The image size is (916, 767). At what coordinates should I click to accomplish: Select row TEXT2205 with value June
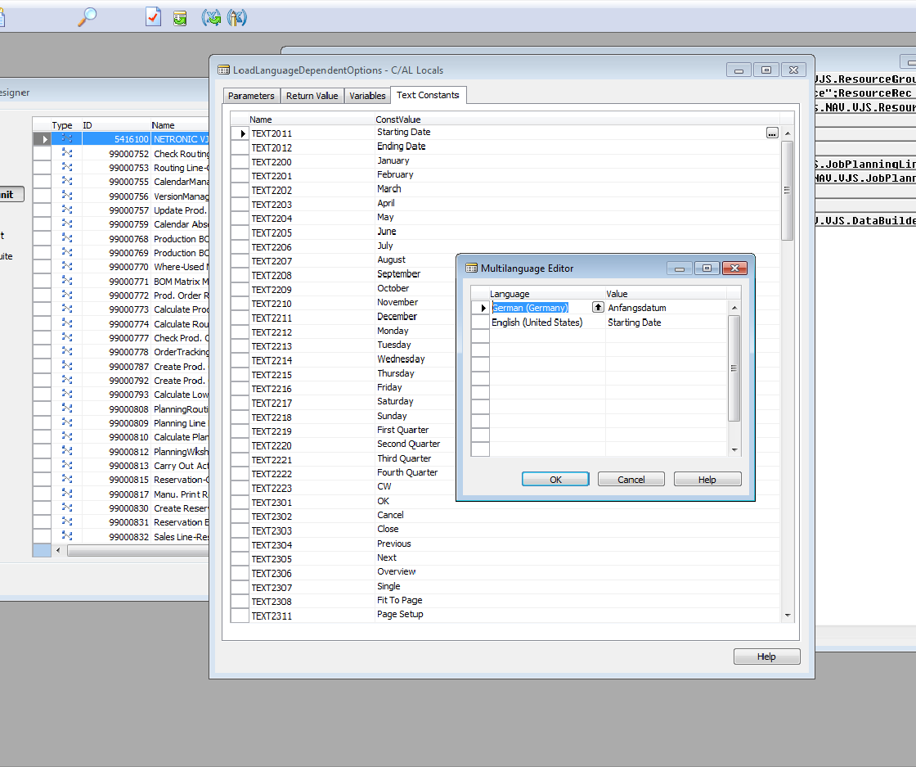(x=272, y=232)
